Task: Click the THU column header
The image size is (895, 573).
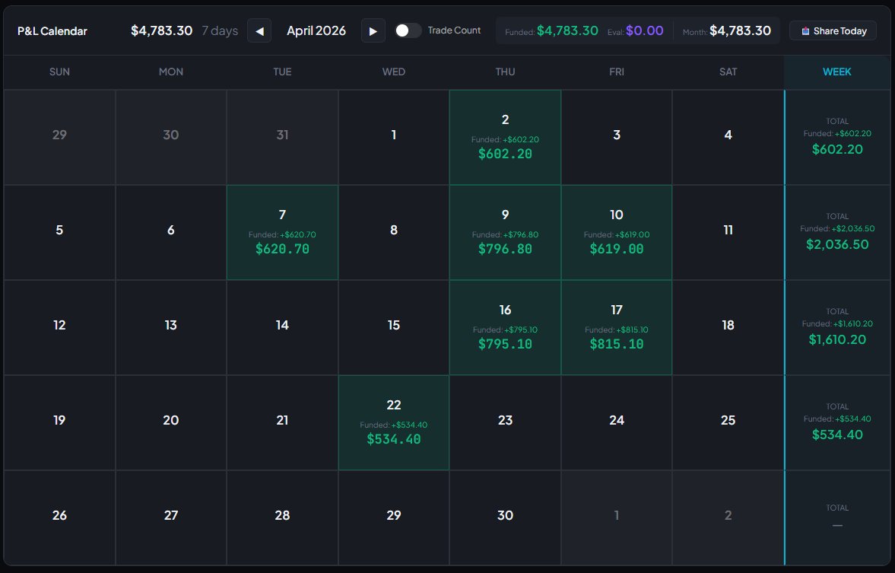Action: click(505, 72)
